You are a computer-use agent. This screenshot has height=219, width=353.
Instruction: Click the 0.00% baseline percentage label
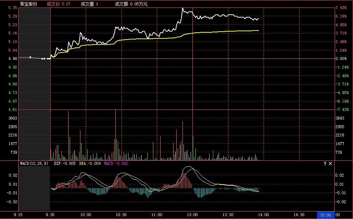coord(341,59)
